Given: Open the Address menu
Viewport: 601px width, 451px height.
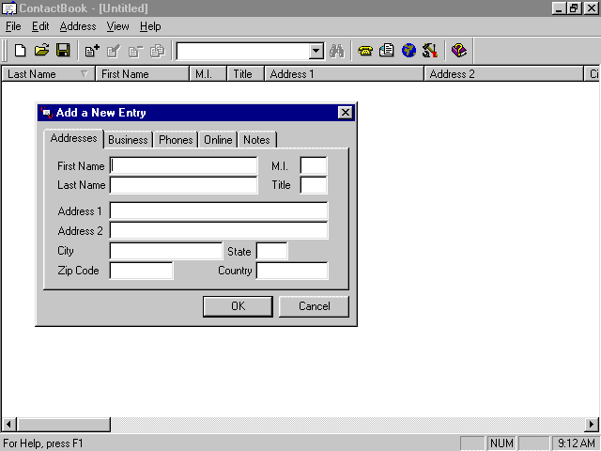Looking at the screenshot, I should (78, 26).
